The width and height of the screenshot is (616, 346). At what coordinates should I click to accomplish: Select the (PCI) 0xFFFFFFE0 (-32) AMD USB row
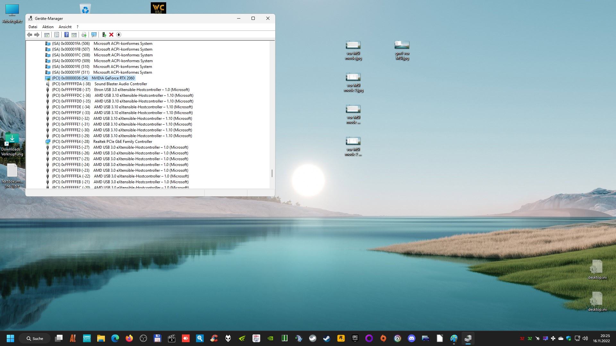119,119
